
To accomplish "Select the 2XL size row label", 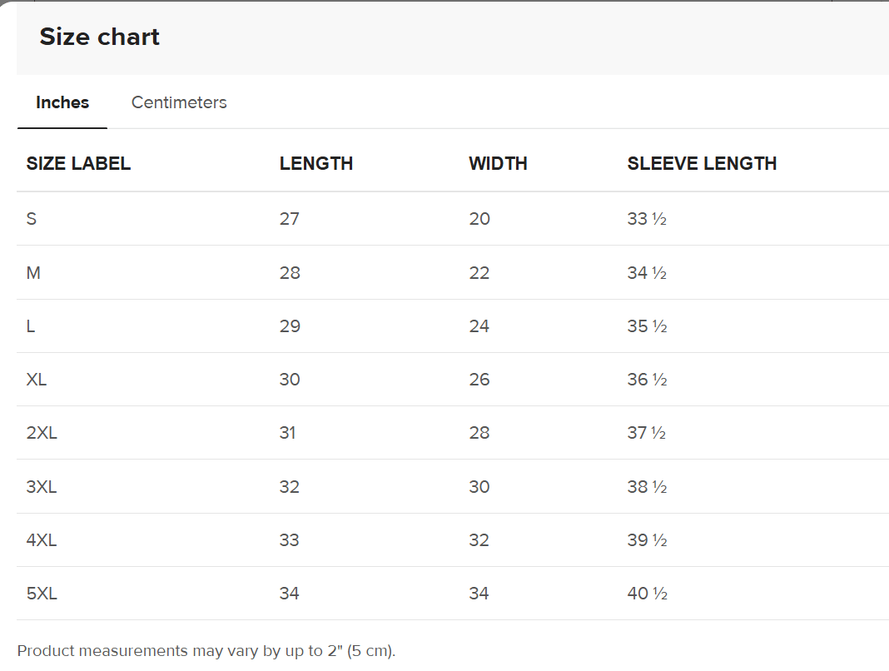I will (42, 433).
